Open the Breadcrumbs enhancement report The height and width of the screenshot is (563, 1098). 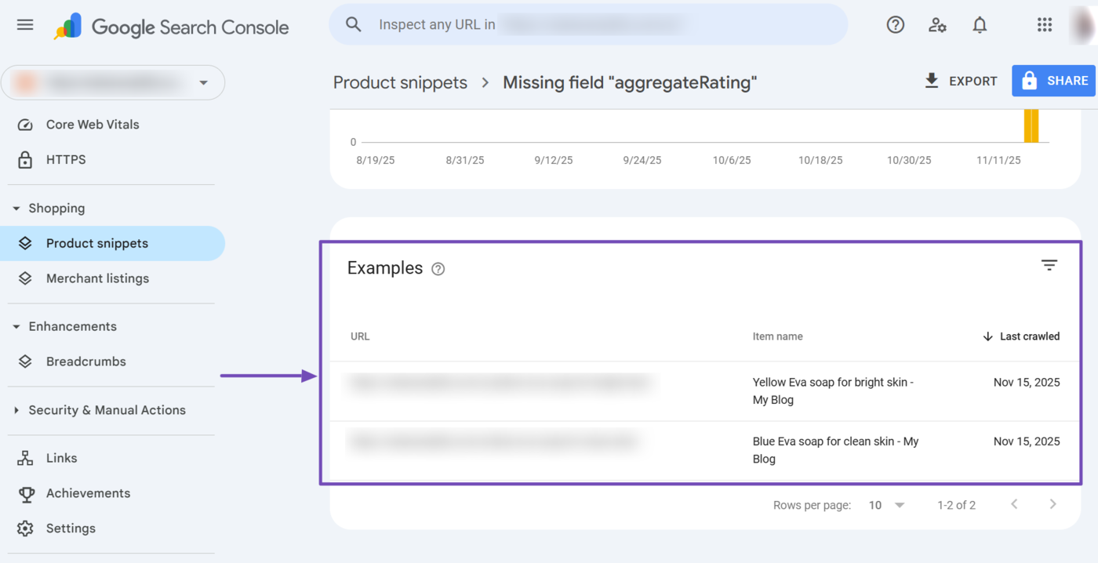coord(86,361)
